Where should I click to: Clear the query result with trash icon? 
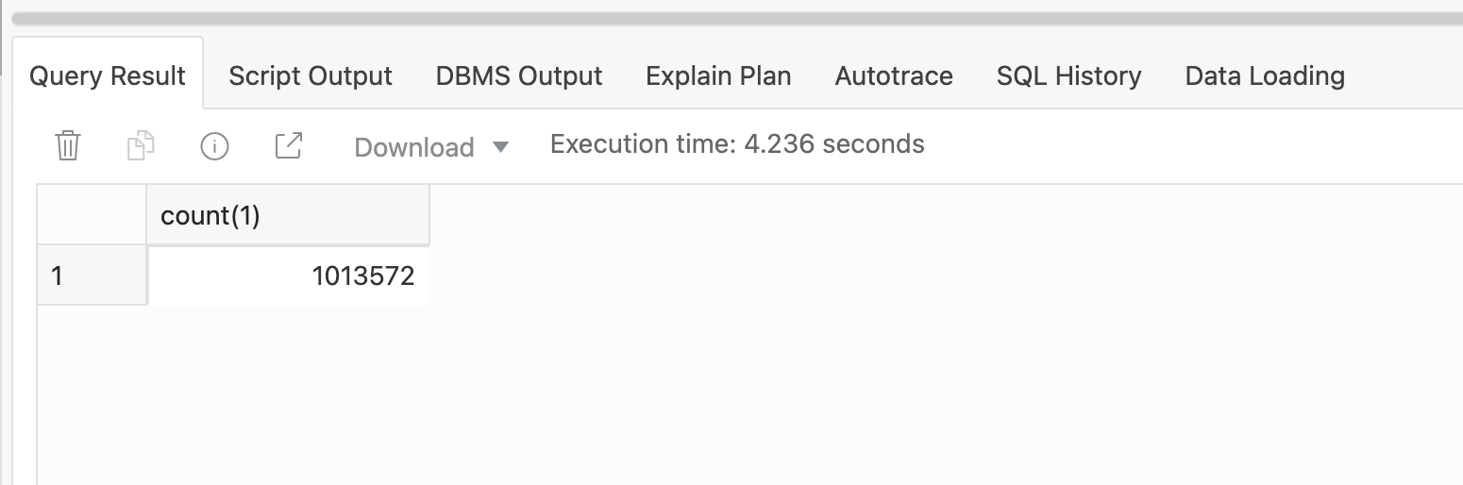click(68, 146)
